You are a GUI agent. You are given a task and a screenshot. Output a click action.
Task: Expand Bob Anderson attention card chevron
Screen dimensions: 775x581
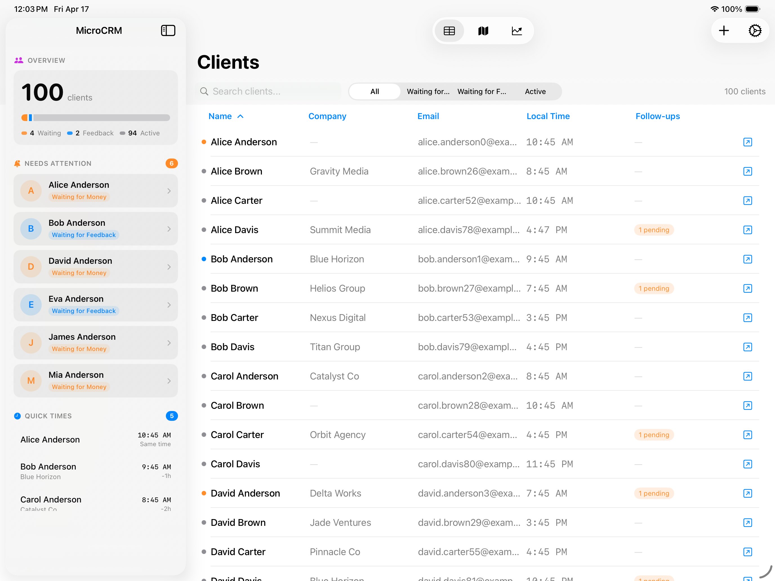pyautogui.click(x=169, y=229)
